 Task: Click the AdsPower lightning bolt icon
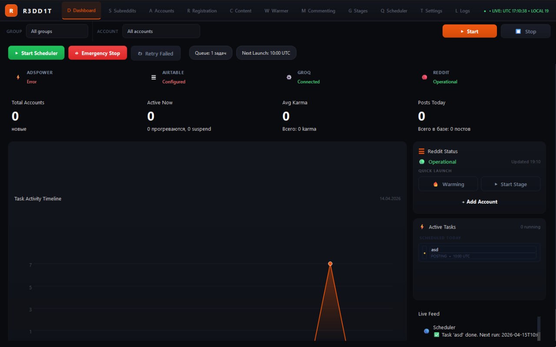(x=18, y=77)
